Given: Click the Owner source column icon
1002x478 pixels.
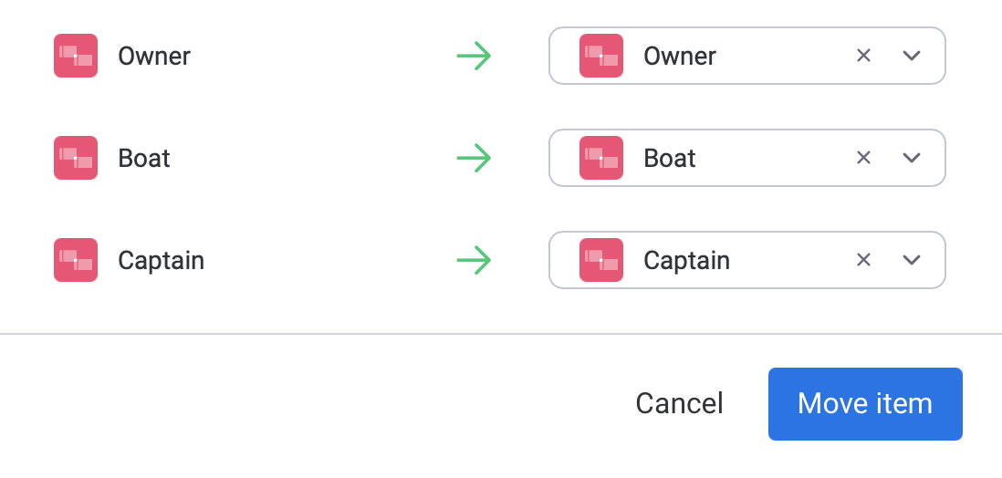Looking at the screenshot, I should (76, 56).
